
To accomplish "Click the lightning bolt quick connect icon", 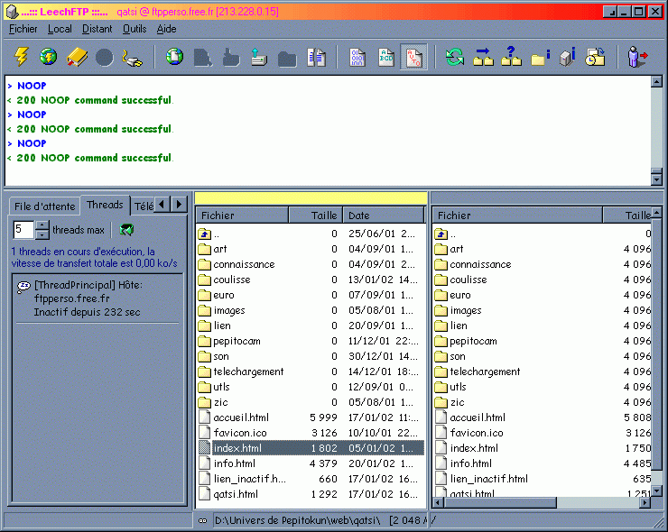I will point(22,57).
